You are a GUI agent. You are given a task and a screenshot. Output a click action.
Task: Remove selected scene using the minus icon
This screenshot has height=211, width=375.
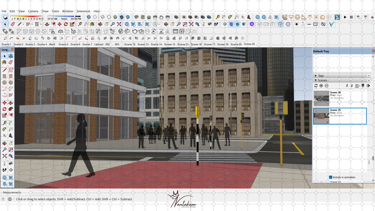point(326,86)
